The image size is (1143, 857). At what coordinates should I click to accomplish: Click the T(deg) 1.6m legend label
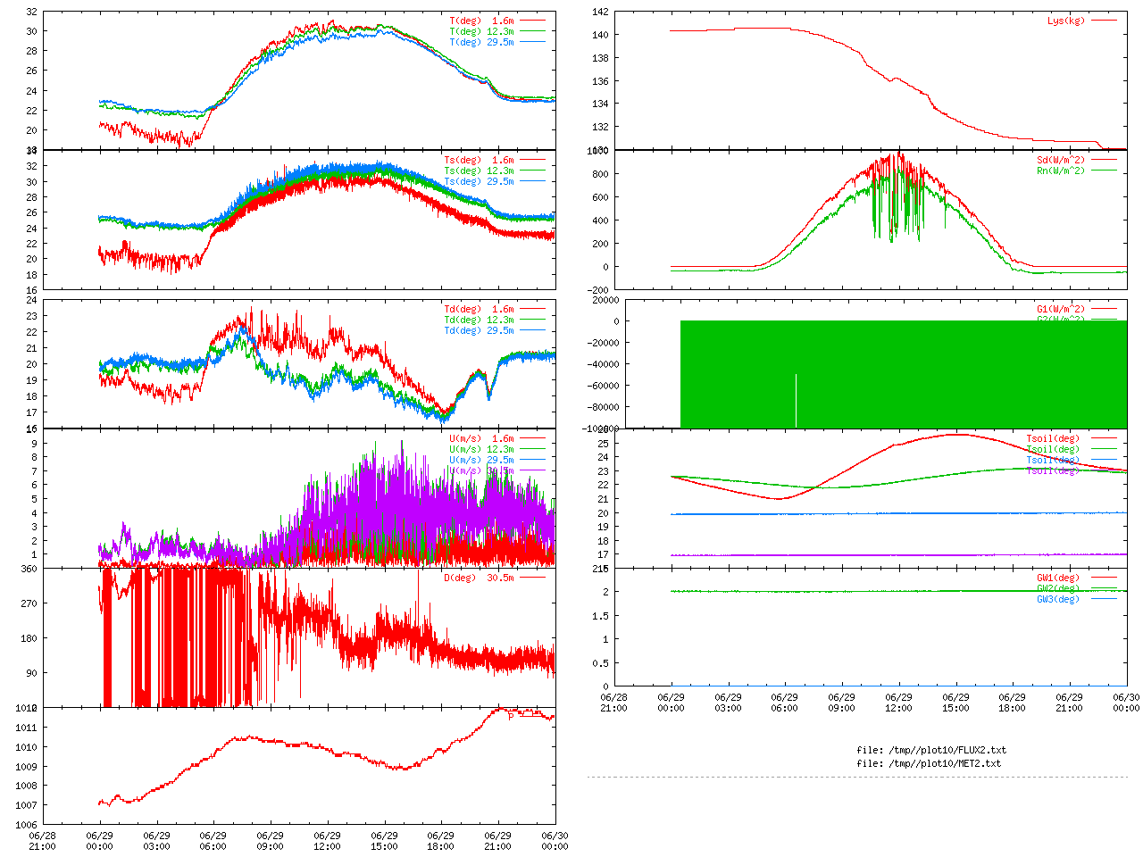(481, 21)
